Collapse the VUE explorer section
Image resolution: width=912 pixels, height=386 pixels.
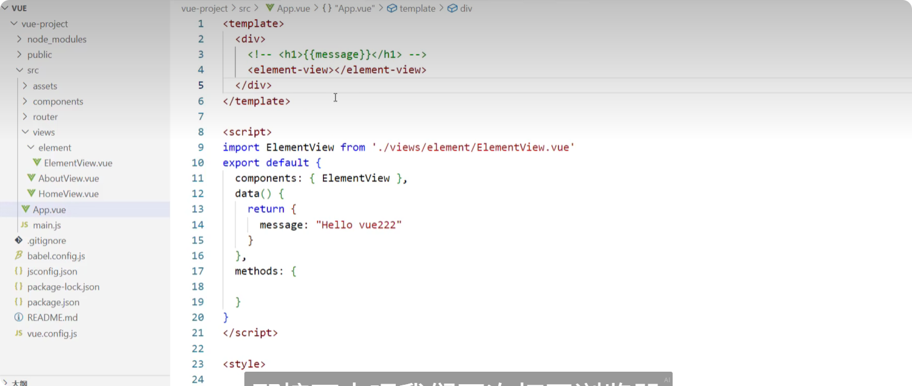5,9
